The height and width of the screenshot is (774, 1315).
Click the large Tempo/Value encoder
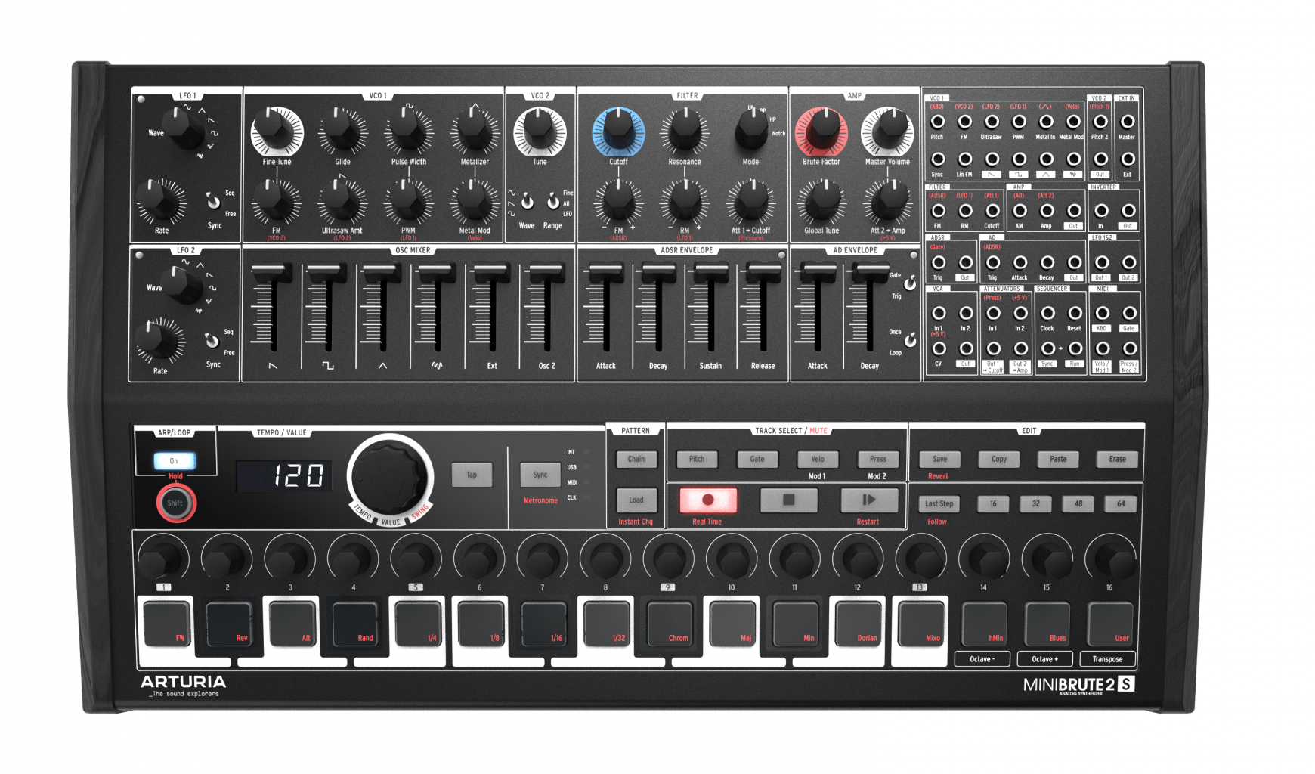pos(390,477)
